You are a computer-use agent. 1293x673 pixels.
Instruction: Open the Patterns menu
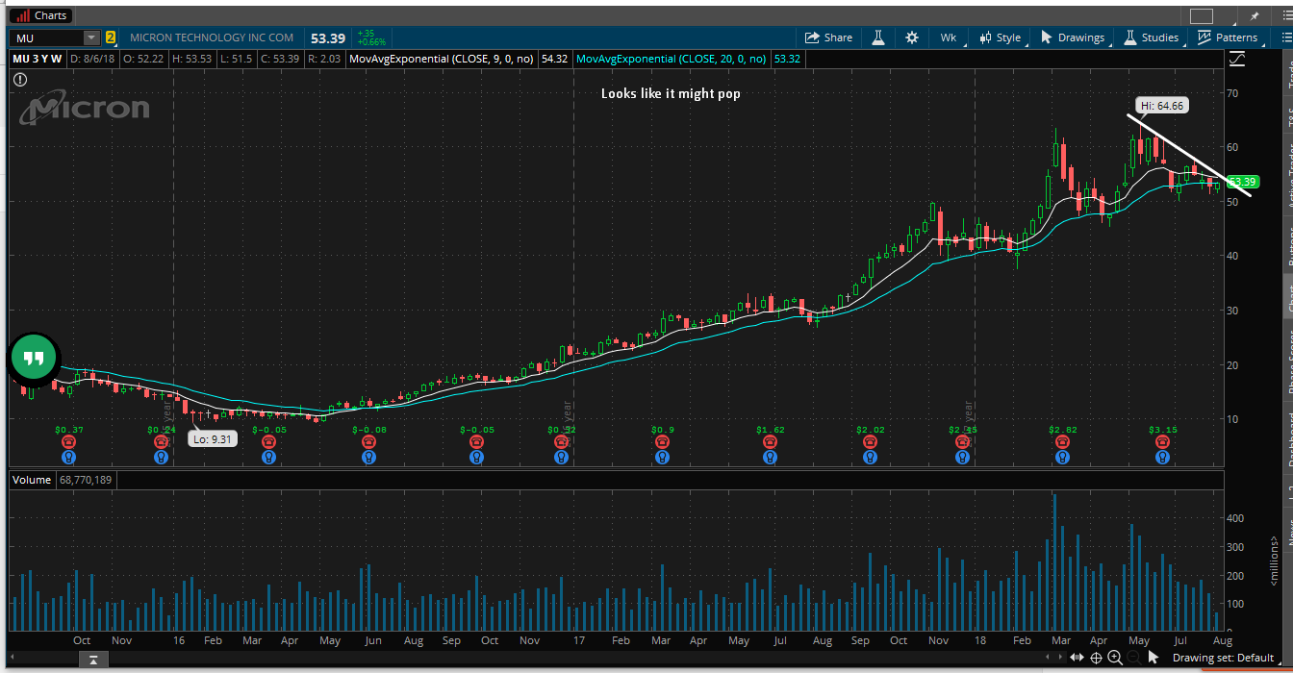[x=1228, y=37]
